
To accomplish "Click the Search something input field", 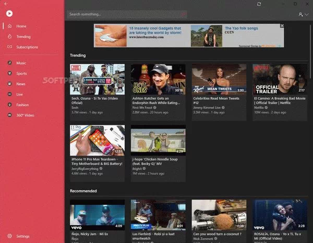I will click(x=125, y=14).
